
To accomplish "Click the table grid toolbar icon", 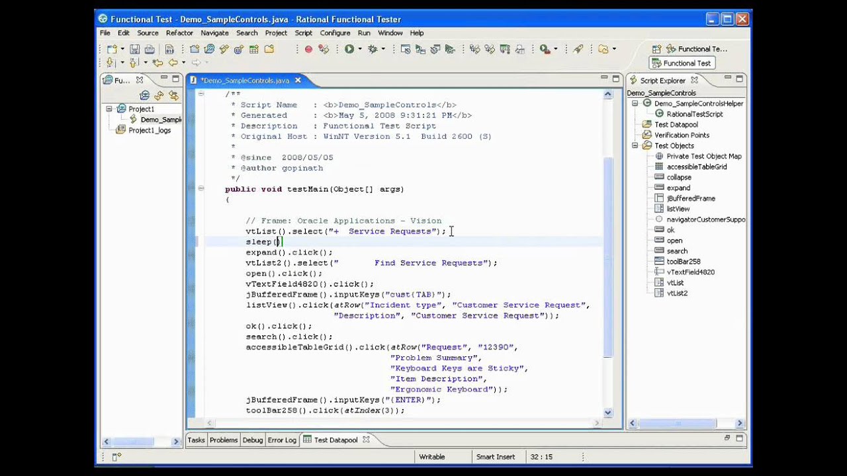I will click(x=253, y=49).
